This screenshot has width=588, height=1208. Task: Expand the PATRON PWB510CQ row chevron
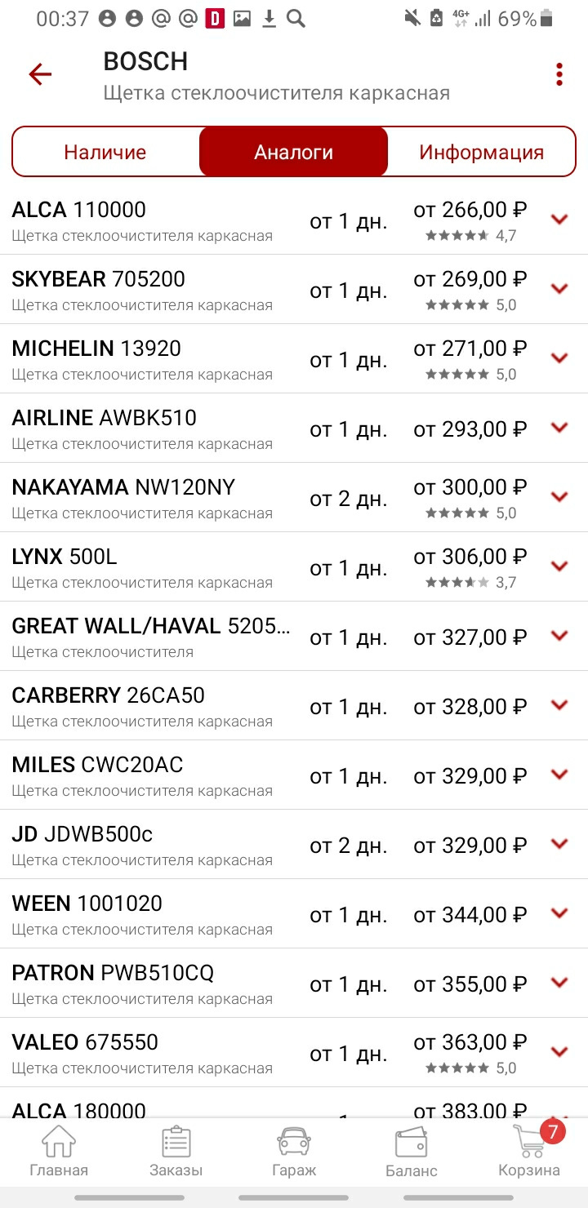[x=559, y=982]
